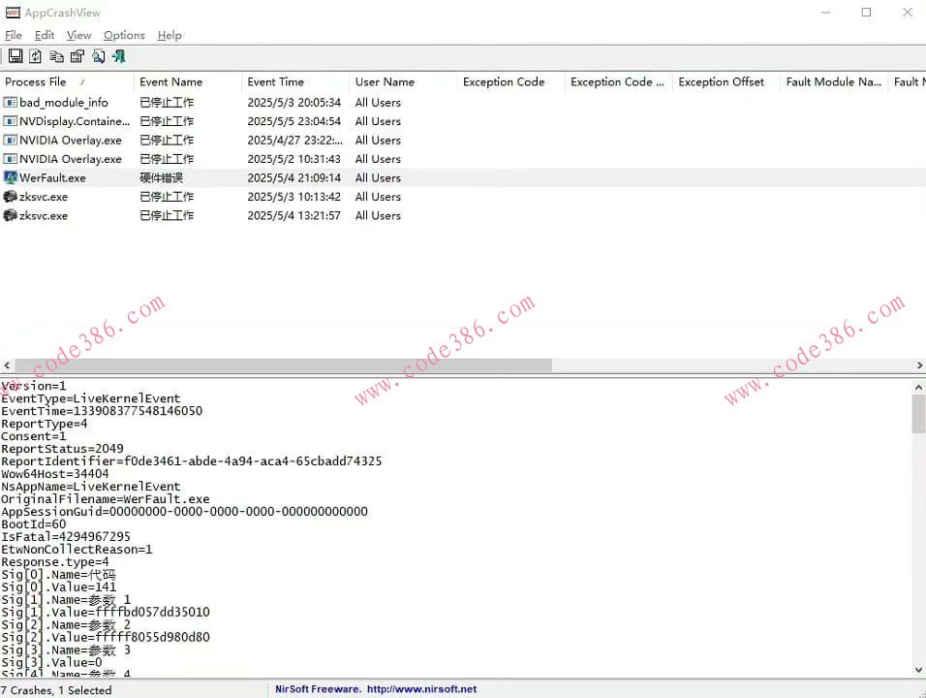Open Properties via toolbar icon

click(x=77, y=56)
